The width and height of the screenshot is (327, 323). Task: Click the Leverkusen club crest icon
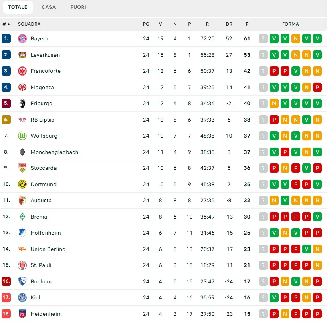[22, 55]
